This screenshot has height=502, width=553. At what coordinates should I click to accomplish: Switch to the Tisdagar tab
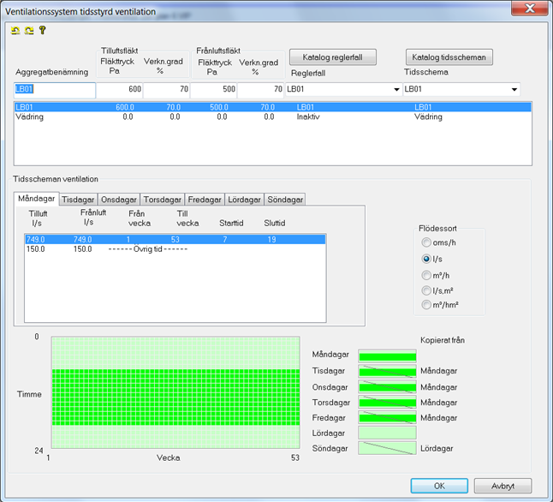tap(78, 200)
